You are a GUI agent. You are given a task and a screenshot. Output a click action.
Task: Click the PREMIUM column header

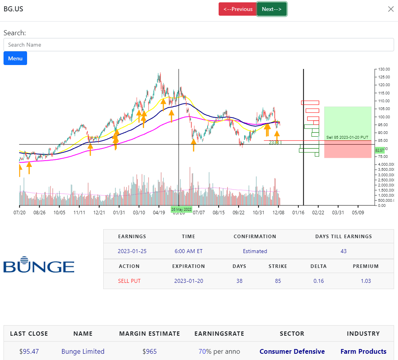click(366, 266)
